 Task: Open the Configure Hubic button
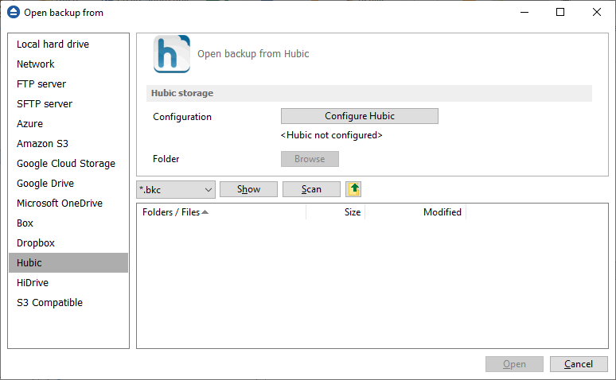coord(360,116)
